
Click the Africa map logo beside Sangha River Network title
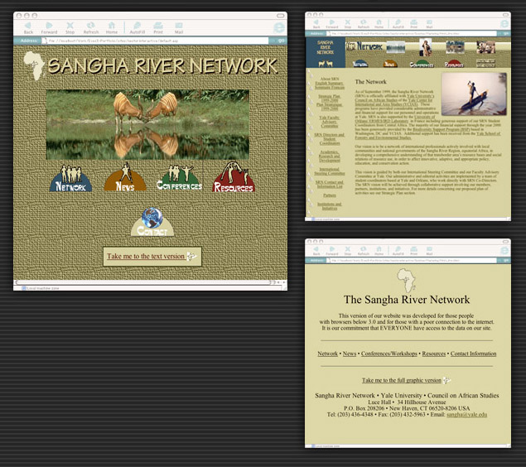pyautogui.click(x=34, y=65)
